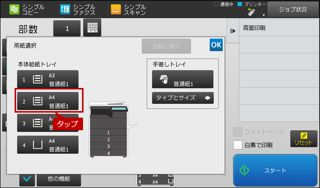Enable 白黒で印刷 checkbox
The width and height of the screenshot is (320, 188).
tap(237, 145)
